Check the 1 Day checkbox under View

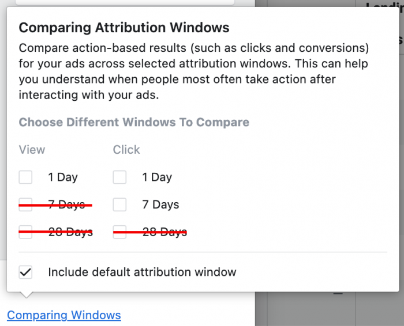pyautogui.click(x=25, y=177)
